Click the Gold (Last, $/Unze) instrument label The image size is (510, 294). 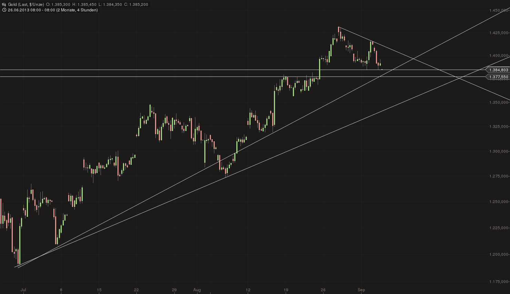tap(26, 4)
